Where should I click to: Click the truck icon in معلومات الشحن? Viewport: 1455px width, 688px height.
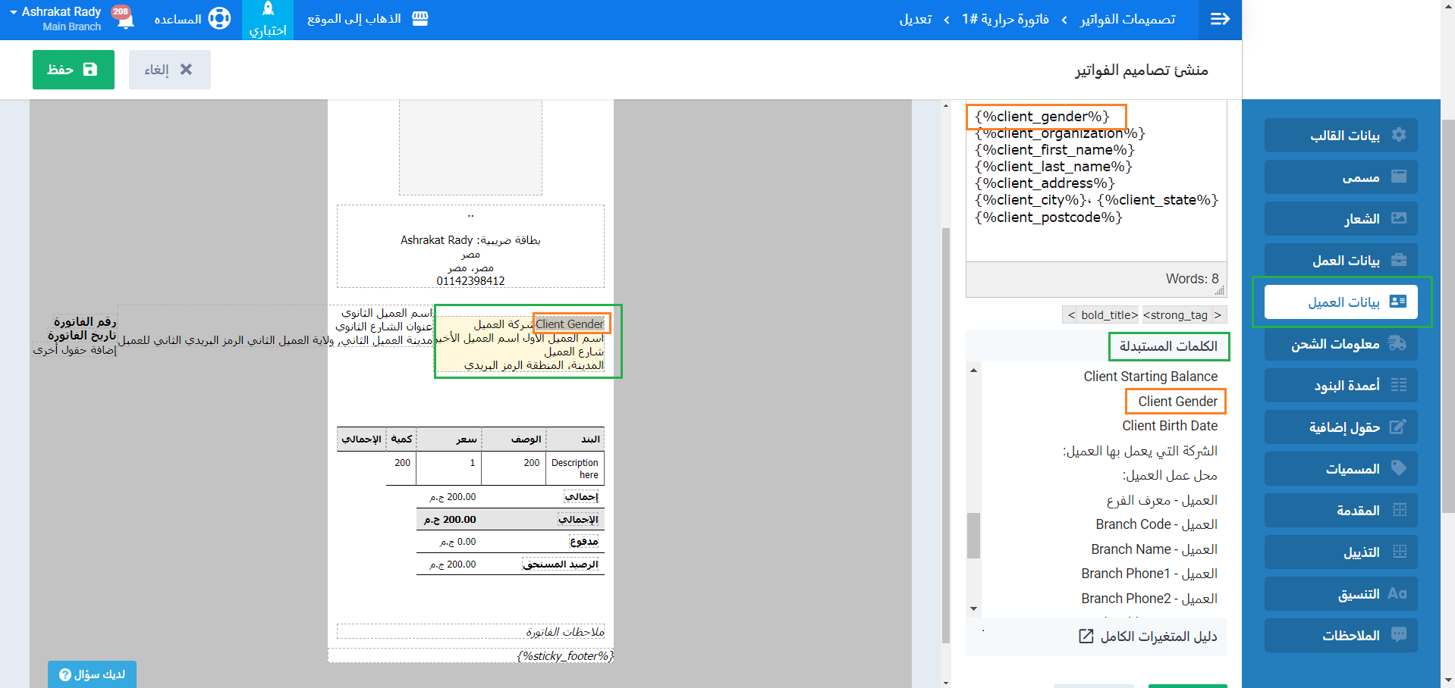click(x=1397, y=343)
